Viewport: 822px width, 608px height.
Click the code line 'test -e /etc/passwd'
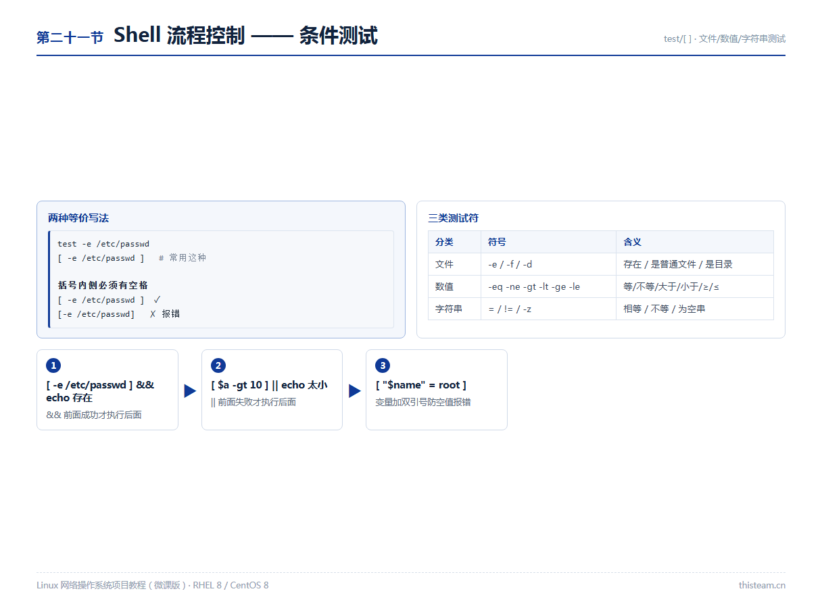point(103,244)
